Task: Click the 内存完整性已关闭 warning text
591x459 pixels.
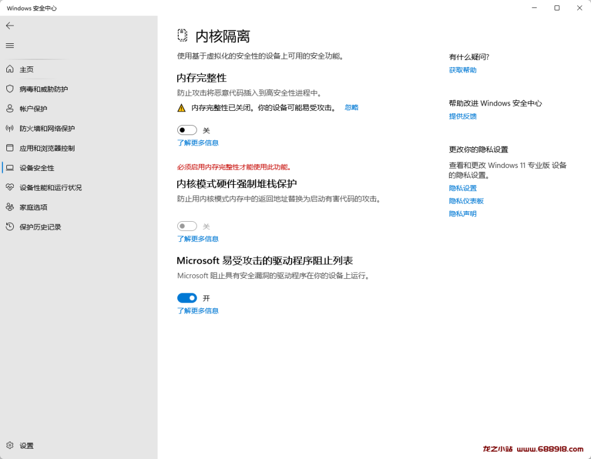Action: 264,108
